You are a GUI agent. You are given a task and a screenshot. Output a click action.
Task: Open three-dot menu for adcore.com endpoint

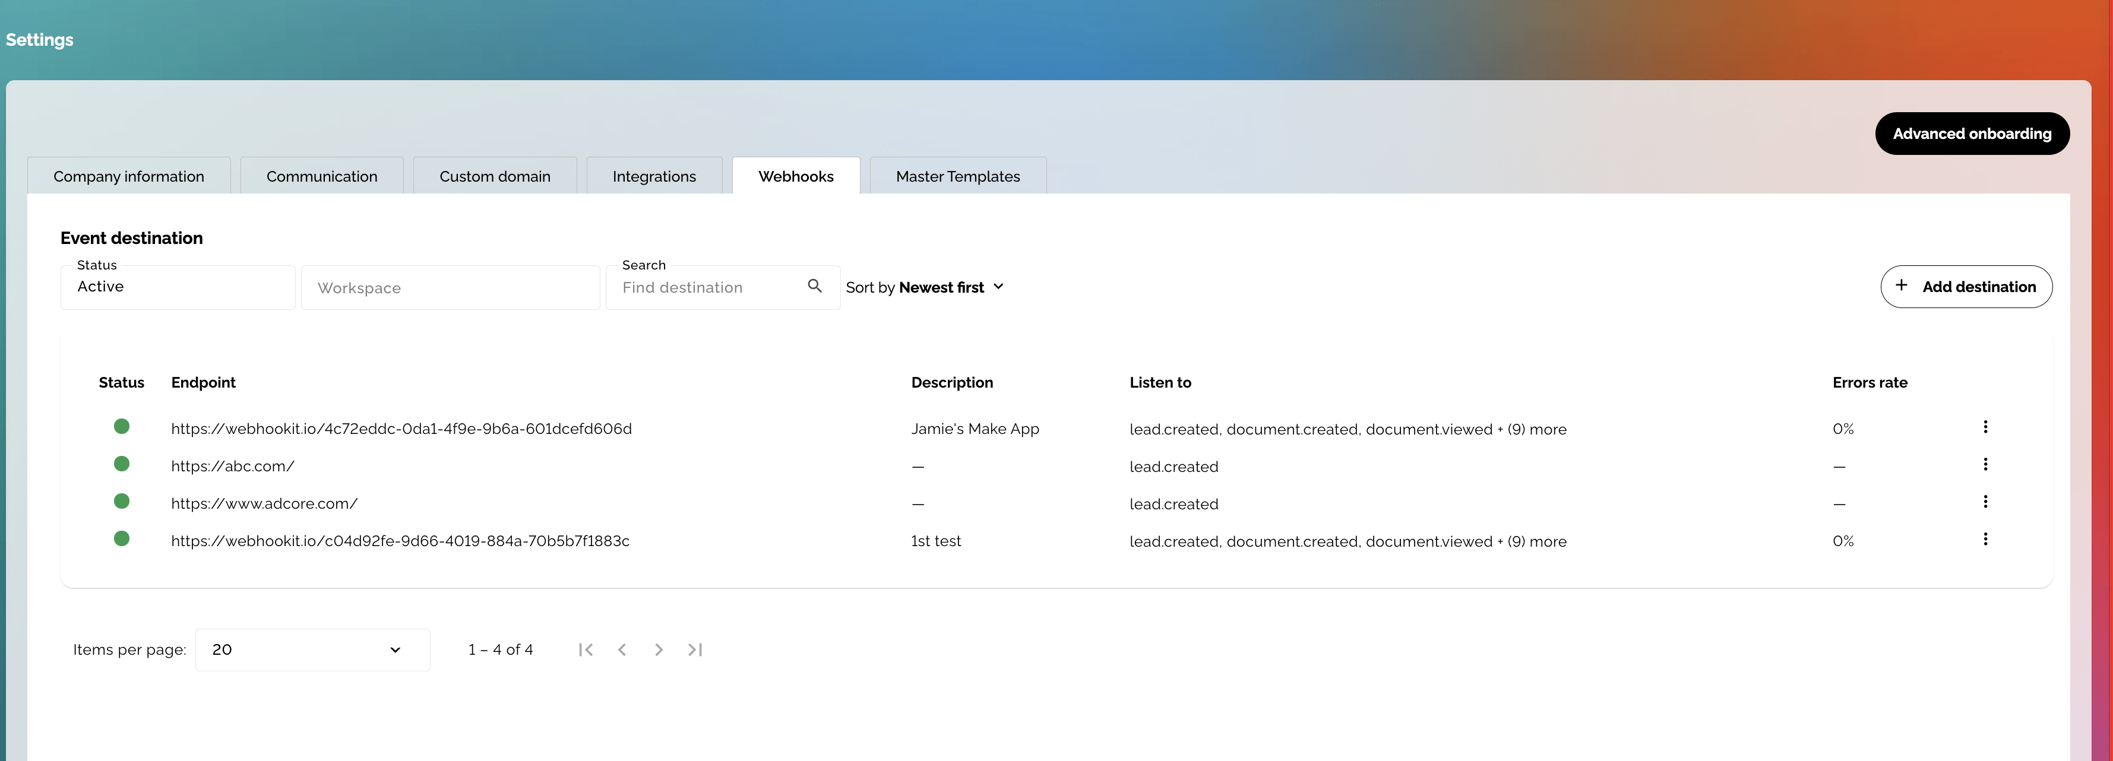click(1985, 502)
